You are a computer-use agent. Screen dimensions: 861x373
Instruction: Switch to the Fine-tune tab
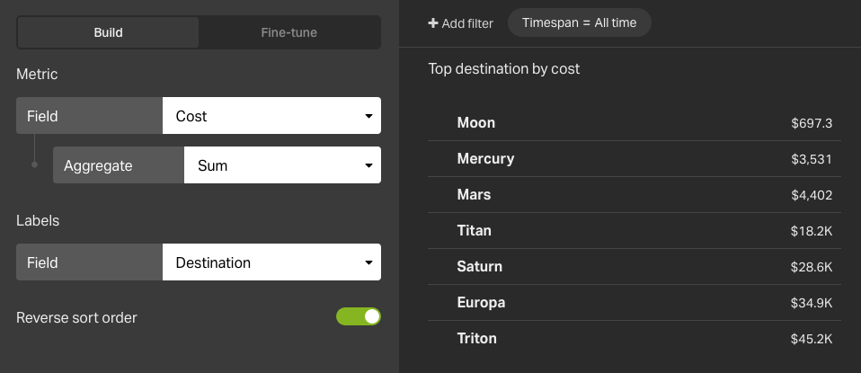coord(288,32)
